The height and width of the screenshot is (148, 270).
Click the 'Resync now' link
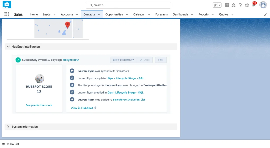pos(71,60)
